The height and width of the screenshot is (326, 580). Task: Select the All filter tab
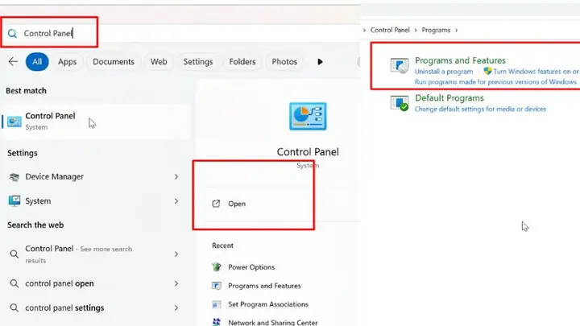pyautogui.click(x=37, y=62)
